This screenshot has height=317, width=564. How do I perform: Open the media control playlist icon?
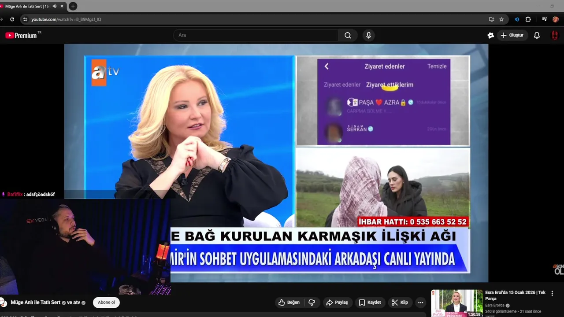pyautogui.click(x=544, y=19)
